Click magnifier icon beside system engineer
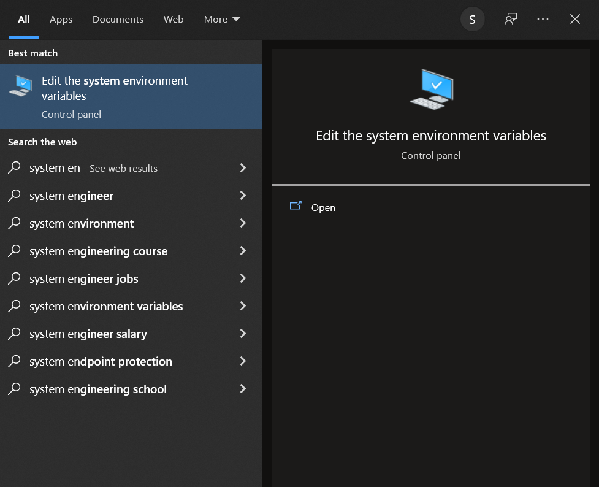The width and height of the screenshot is (599, 487). coord(15,196)
